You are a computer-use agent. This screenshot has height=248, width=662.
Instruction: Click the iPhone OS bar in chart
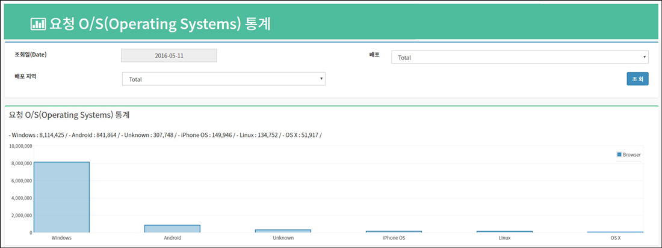pyautogui.click(x=394, y=232)
